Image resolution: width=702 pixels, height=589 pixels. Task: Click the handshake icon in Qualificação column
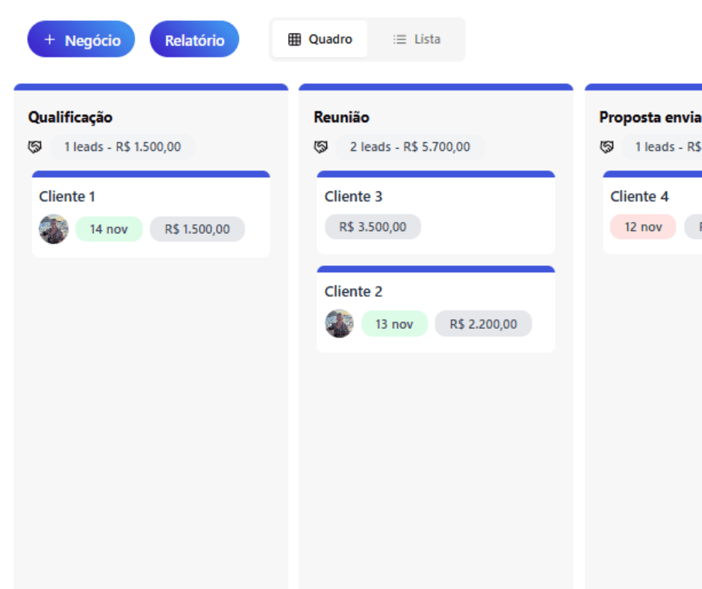pyautogui.click(x=34, y=147)
